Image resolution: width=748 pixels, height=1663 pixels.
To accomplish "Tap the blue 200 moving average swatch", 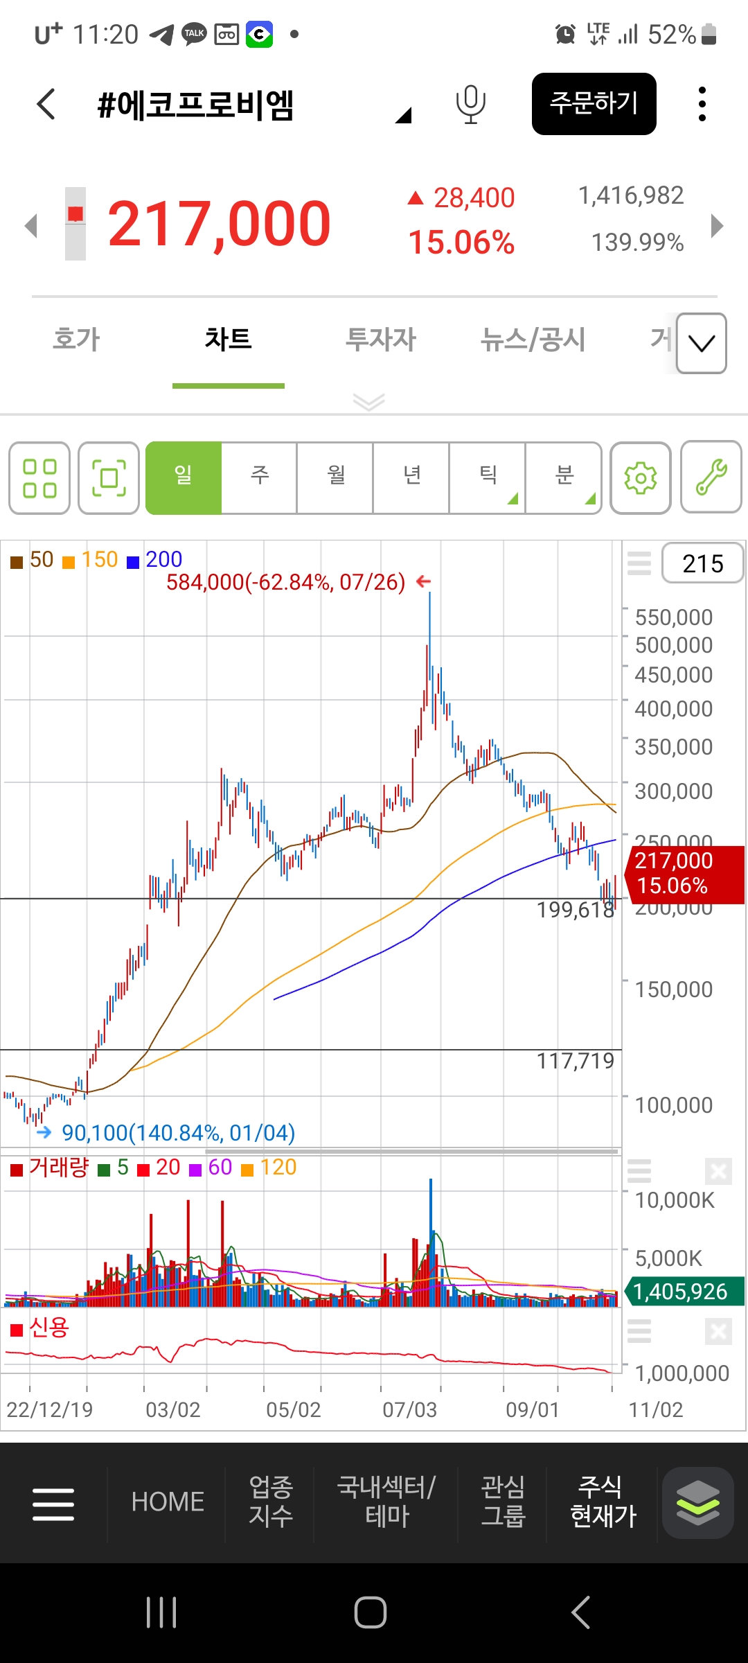I will [133, 562].
